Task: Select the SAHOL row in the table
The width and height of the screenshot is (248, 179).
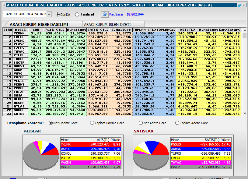Action: pyautogui.click(x=122, y=110)
